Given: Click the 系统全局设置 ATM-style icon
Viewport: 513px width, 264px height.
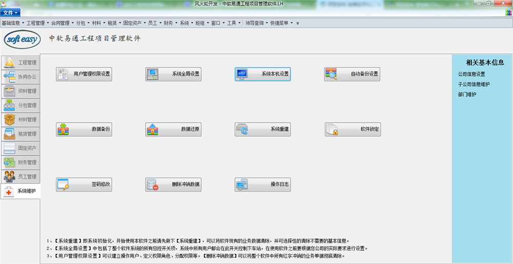Looking at the screenshot, I should click(x=152, y=74).
